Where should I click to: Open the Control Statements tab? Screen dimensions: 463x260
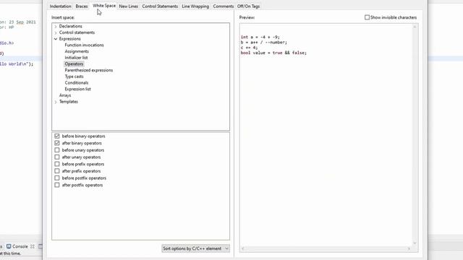point(160,6)
